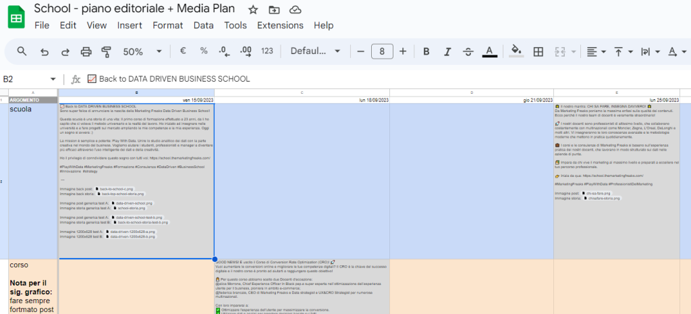This screenshot has width=691, height=314.
Task: Open the search menus magnifier
Action: coord(22,51)
